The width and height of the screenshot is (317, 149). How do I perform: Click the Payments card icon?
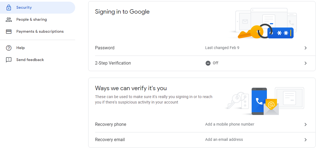pyautogui.click(x=9, y=32)
